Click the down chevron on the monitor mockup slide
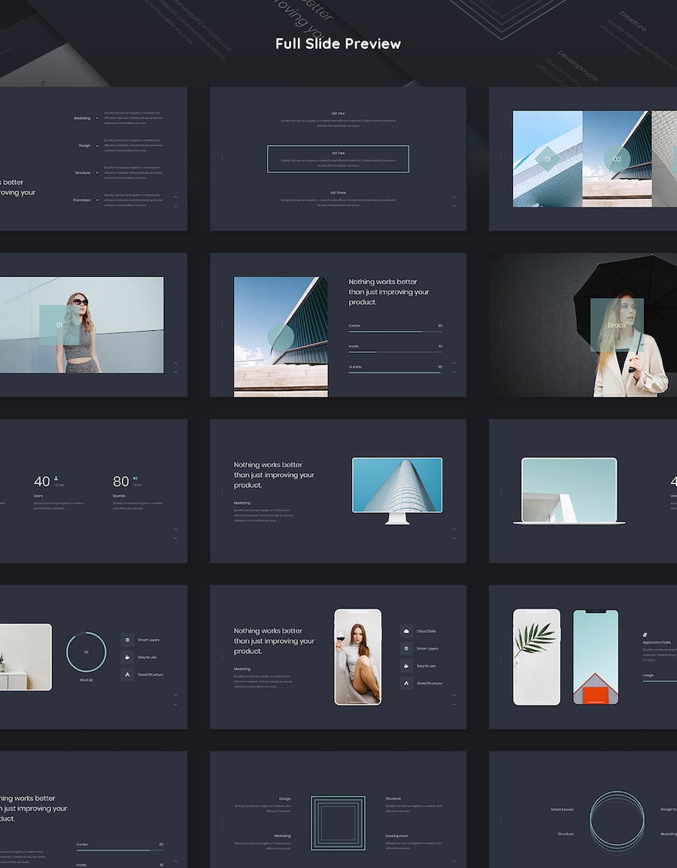 click(x=454, y=538)
